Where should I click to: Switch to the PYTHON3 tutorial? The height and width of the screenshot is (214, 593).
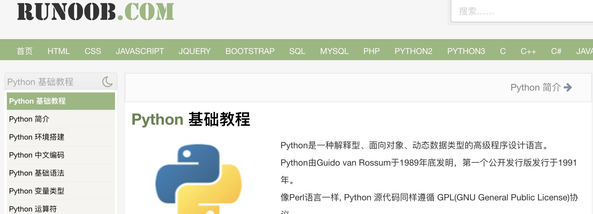pos(466,51)
